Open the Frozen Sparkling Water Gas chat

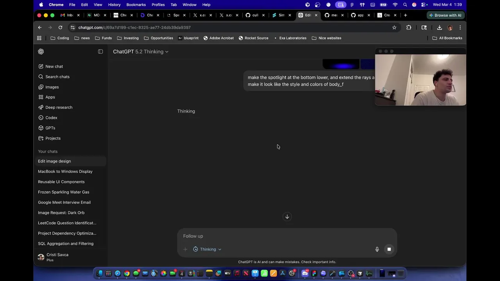coord(70,192)
